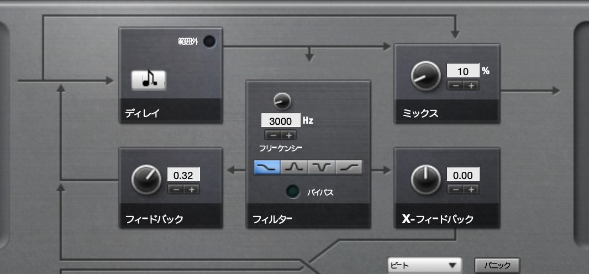Viewport: 589px width, 274px height.
Task: Increase frequency with plus button
Action: [x=288, y=135]
